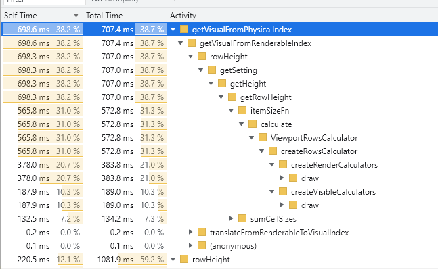Collapse createVisibleCalculators node
The height and width of the screenshot is (269, 438).
pos(271,191)
